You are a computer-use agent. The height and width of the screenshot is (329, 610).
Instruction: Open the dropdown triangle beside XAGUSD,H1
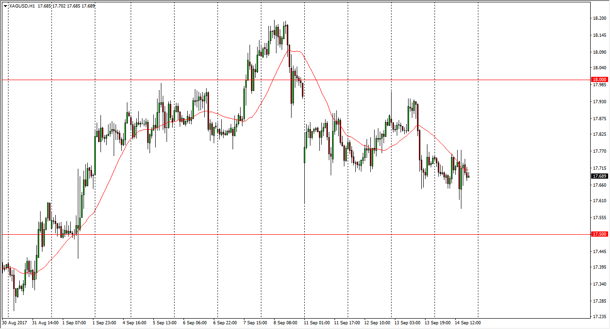[5, 6]
